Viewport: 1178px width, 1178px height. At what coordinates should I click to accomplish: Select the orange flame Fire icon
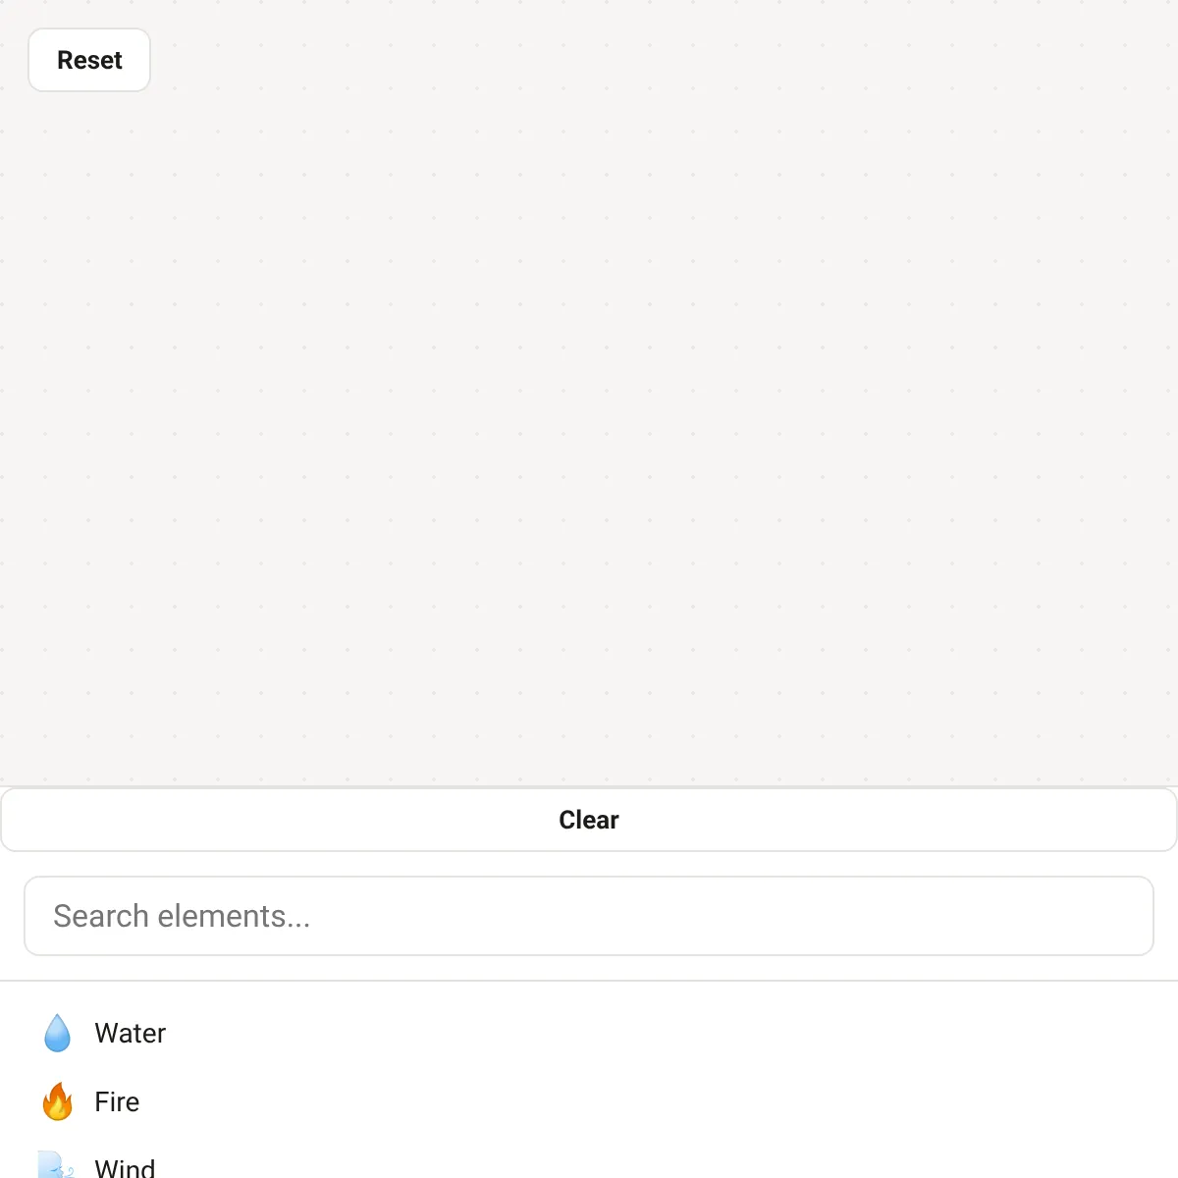point(58,1101)
